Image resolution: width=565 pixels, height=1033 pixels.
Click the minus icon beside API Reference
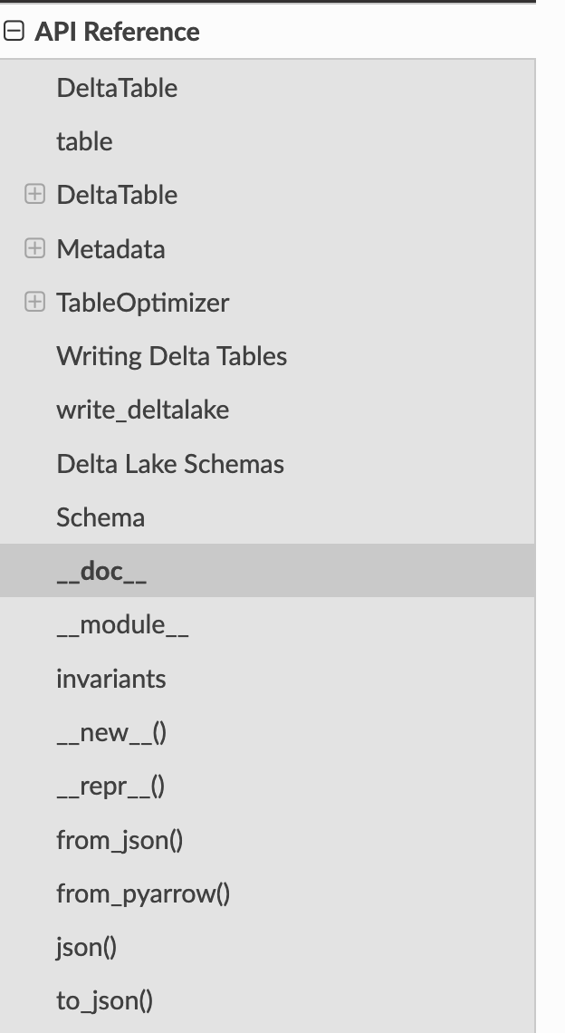coord(13,31)
